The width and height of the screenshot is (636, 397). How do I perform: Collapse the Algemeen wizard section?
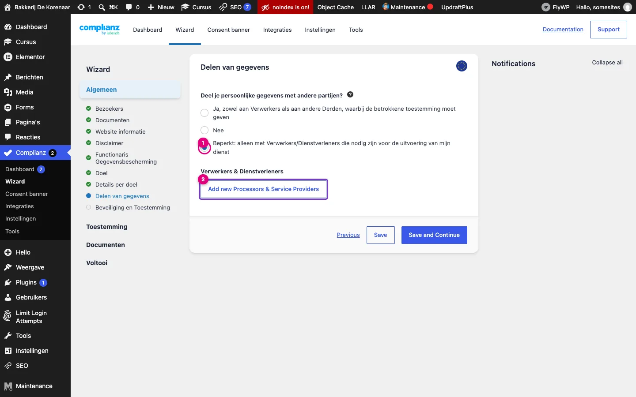coord(130,90)
